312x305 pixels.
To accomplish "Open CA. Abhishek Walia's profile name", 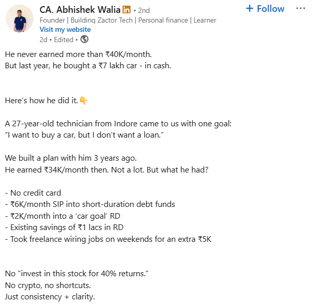I will click(x=80, y=10).
